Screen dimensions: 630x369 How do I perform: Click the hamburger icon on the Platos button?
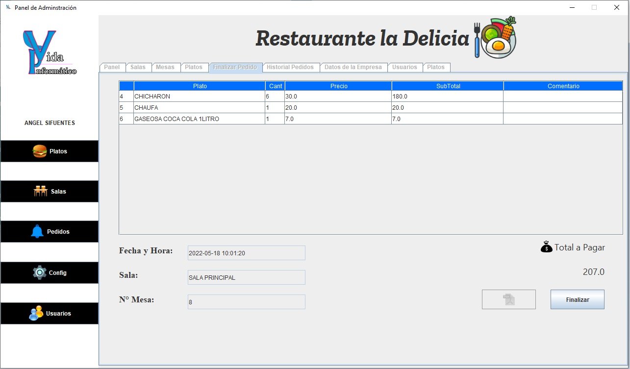coord(40,151)
